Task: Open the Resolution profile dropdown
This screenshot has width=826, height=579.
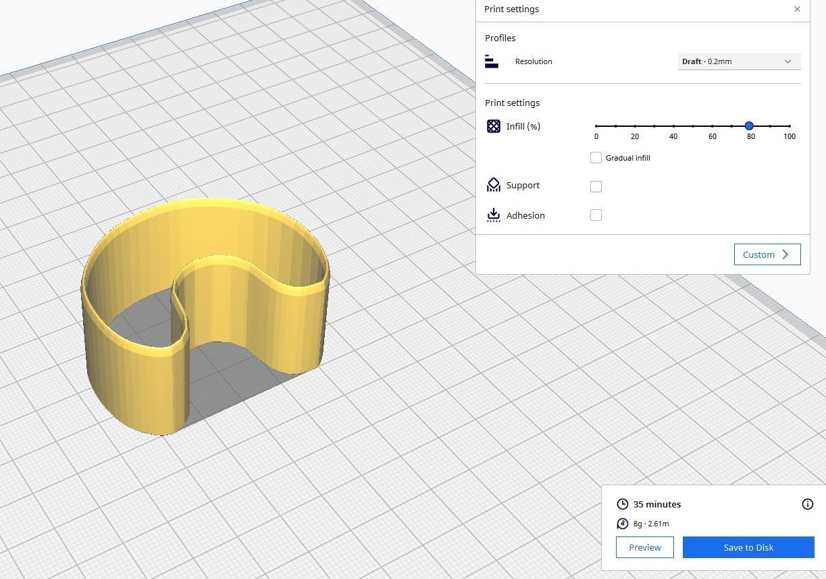Action: point(739,61)
